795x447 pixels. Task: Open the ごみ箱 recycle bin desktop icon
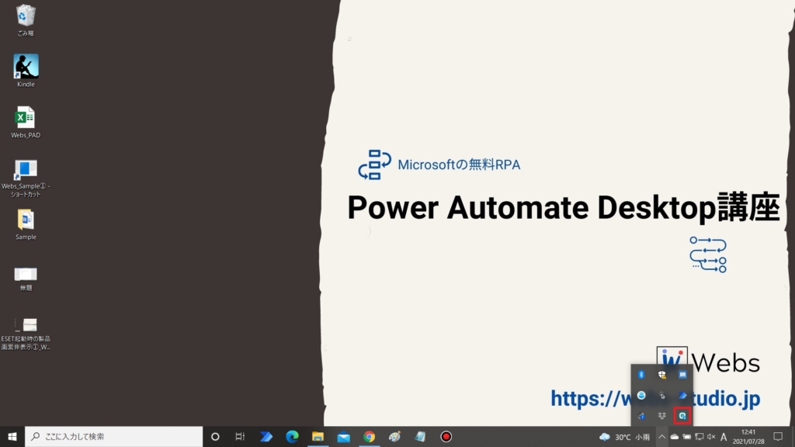(26, 20)
